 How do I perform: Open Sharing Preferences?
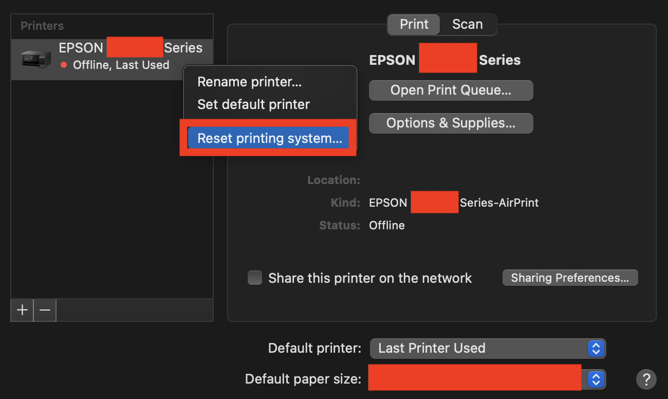point(570,278)
